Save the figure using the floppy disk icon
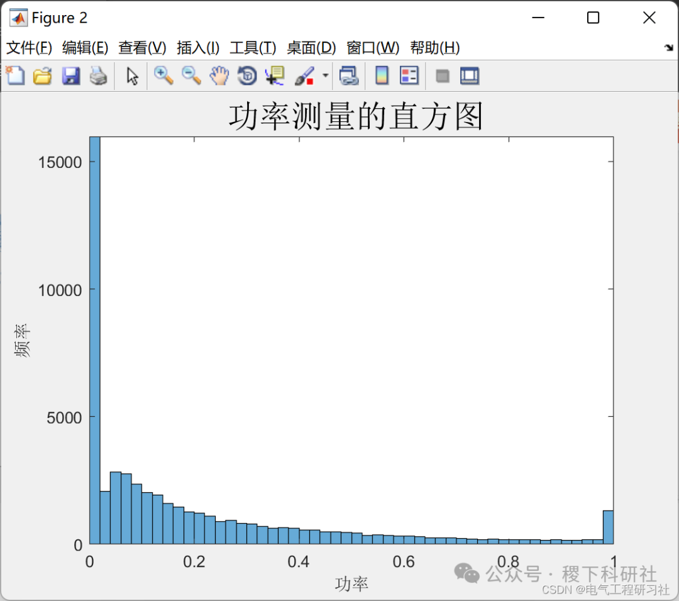 coord(70,76)
